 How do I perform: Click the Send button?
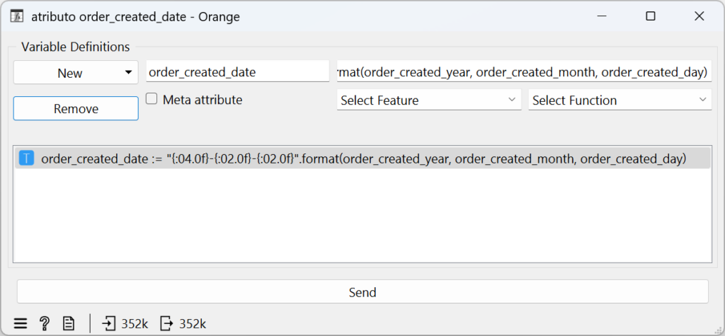pos(362,291)
